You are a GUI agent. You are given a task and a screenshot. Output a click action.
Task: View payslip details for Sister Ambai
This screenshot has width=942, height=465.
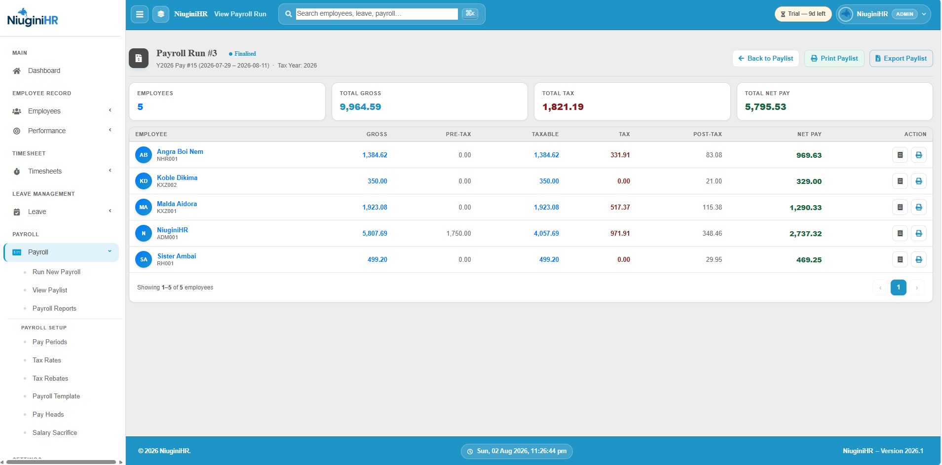click(x=900, y=259)
